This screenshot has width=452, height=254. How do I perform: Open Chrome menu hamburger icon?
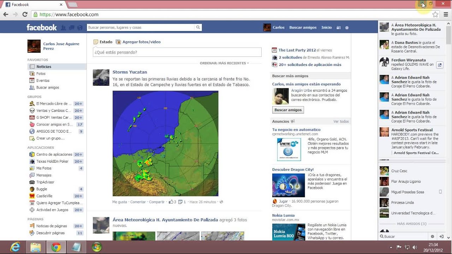pos(445,14)
